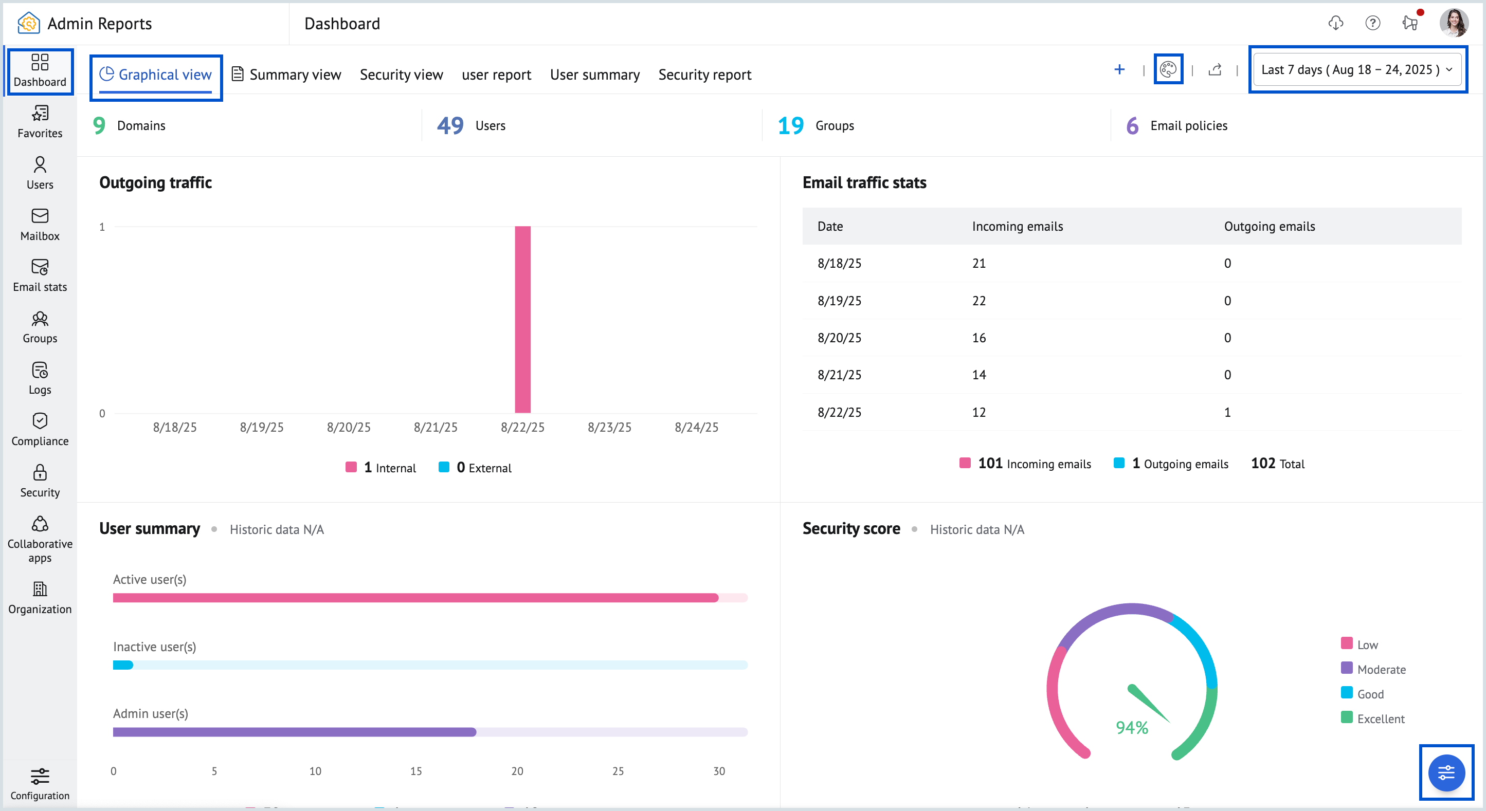This screenshot has width=1486, height=811.
Task: Open the Security report tab
Action: click(x=705, y=75)
